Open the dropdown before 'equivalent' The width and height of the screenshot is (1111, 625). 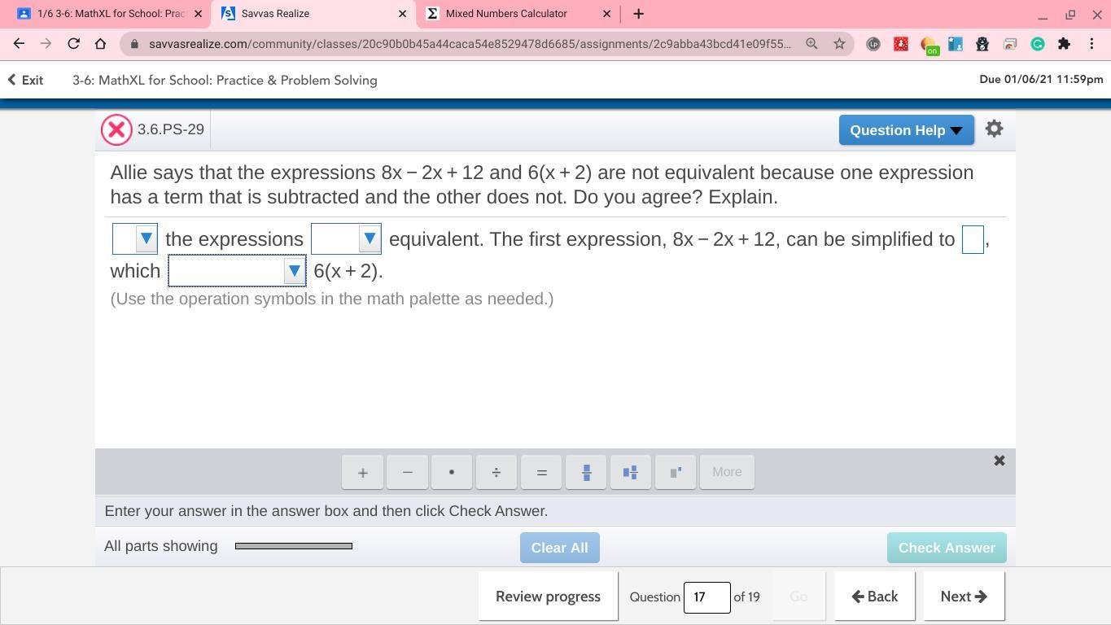(346, 239)
